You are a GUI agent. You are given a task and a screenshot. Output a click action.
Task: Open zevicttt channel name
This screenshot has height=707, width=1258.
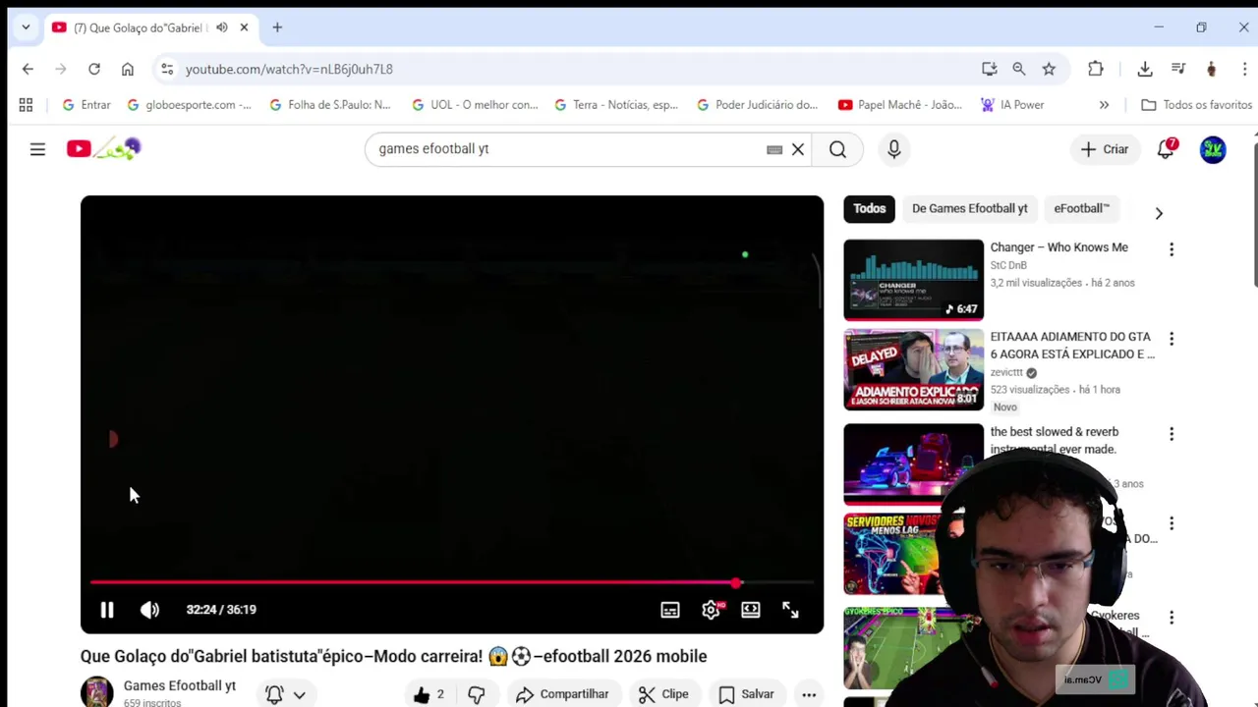1006,372
